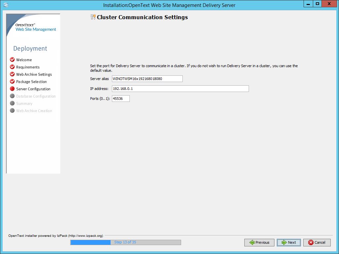
Task: Click the IP address label
Action: tap(99, 89)
